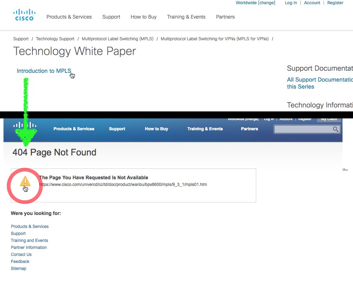Viewport: 353px width, 285px height.
Task: Open the Support menu in the top white header
Action: pos(111,17)
